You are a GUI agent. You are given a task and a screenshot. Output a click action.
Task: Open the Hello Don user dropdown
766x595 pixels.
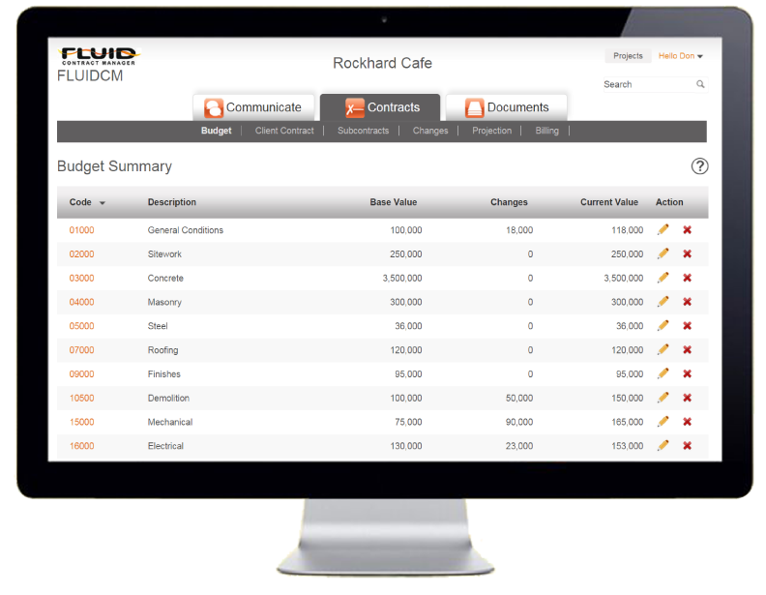coord(681,56)
